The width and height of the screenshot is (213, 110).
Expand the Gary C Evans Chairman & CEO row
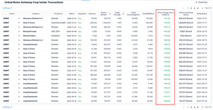point(19,23)
